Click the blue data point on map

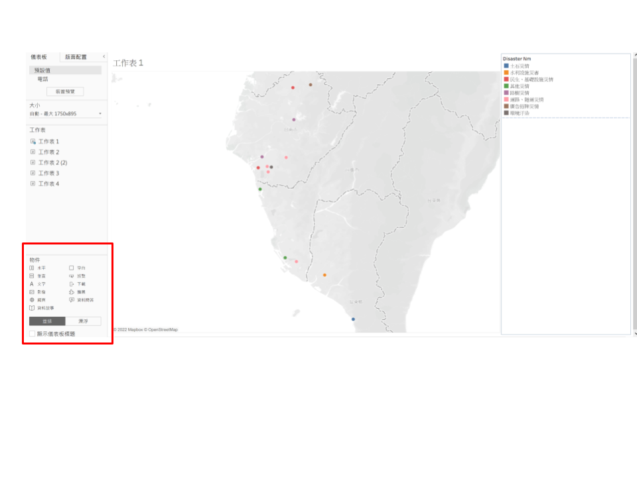click(353, 319)
